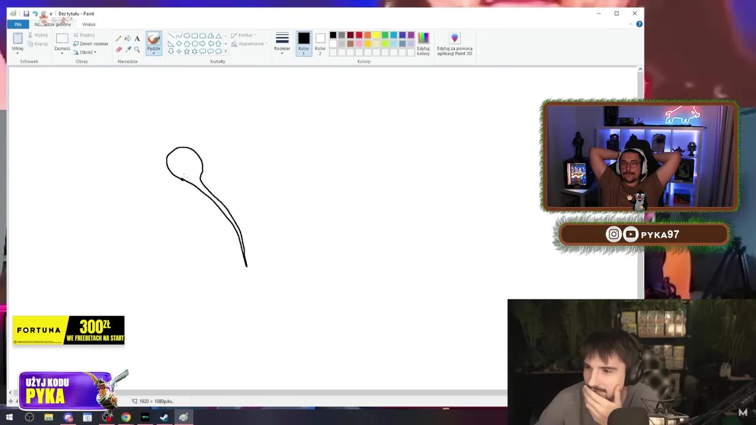This screenshot has width=756, height=425.
Task: Choose the down arrow shape
Action: point(171,51)
